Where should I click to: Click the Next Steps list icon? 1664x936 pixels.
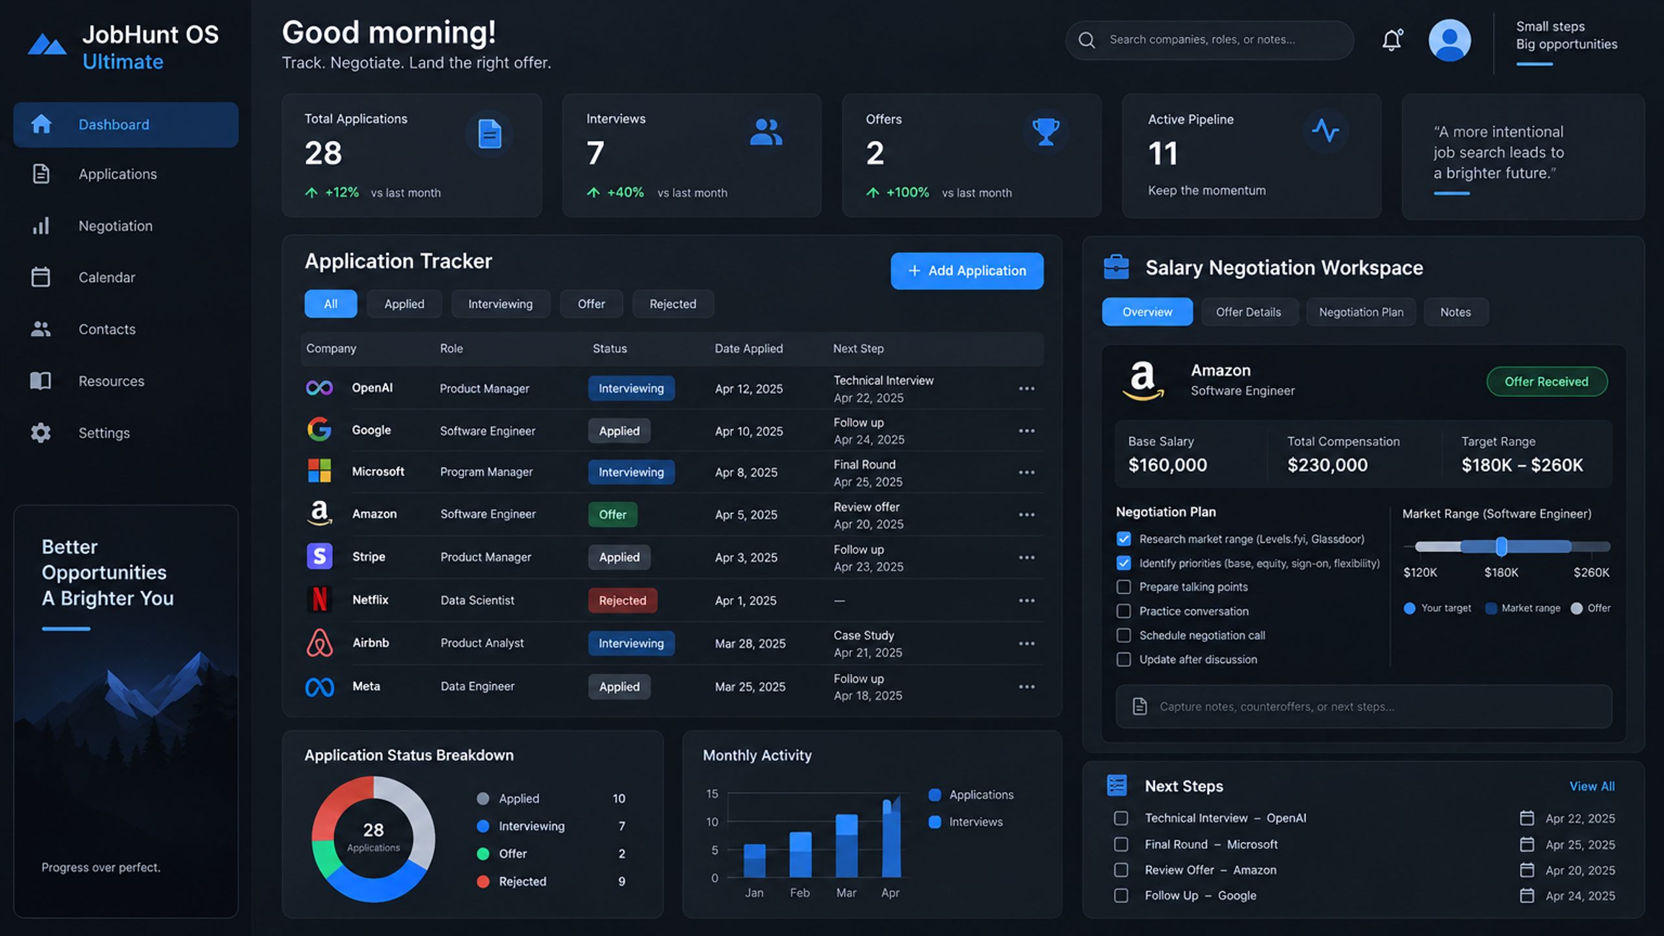[1117, 785]
